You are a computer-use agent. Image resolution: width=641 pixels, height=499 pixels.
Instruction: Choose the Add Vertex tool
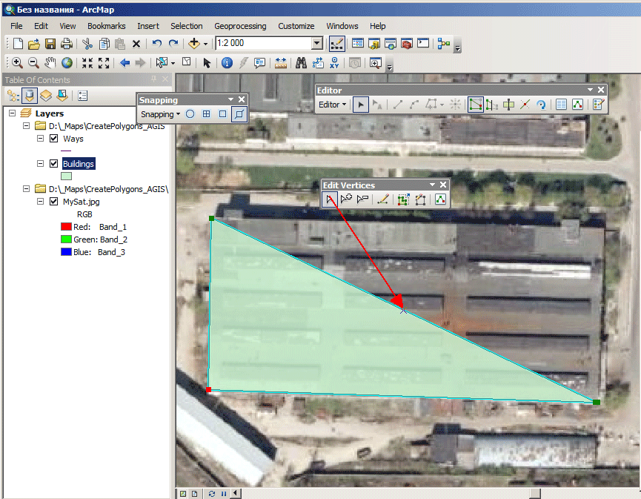point(346,199)
